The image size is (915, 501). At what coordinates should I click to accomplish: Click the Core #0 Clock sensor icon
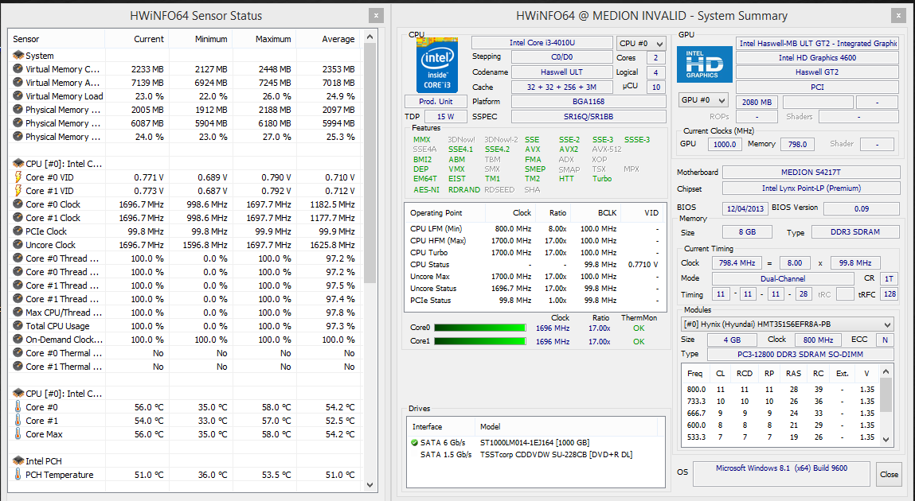pos(18,204)
